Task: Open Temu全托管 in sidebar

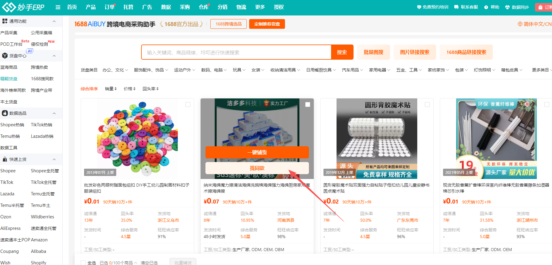Action: point(43,194)
